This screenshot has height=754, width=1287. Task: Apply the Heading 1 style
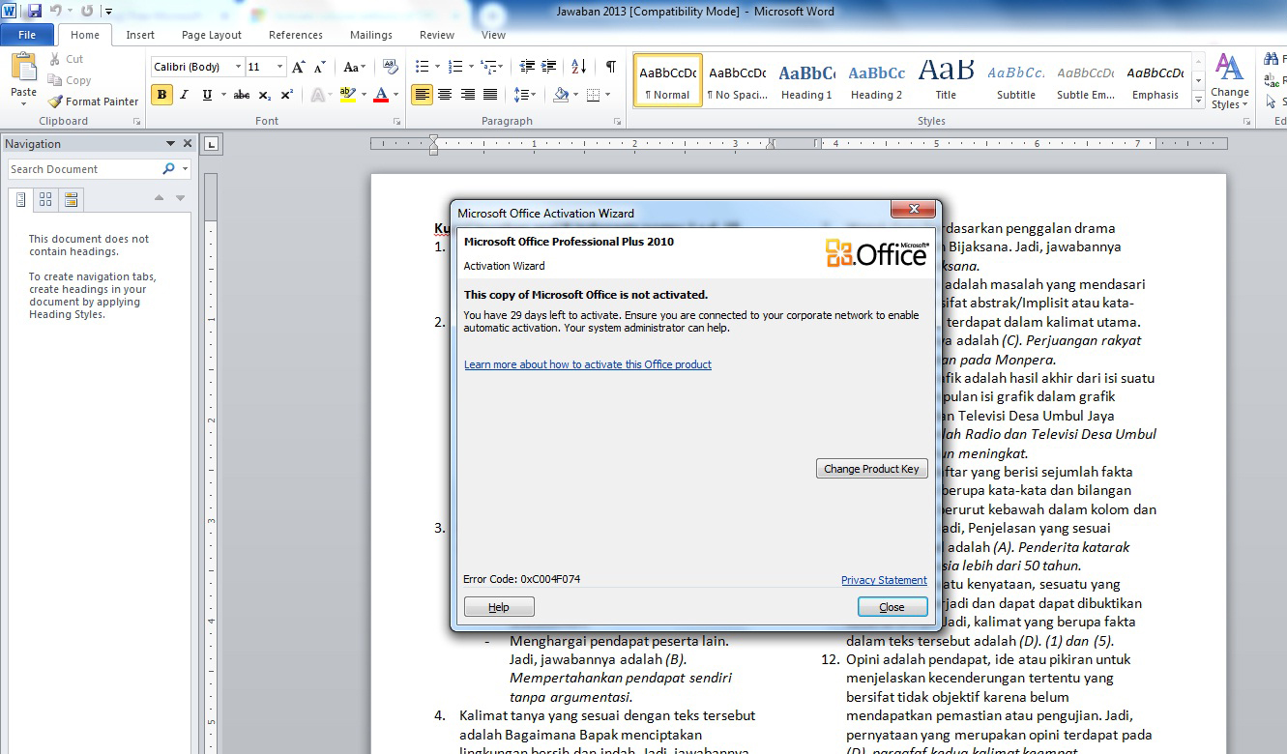click(x=806, y=81)
